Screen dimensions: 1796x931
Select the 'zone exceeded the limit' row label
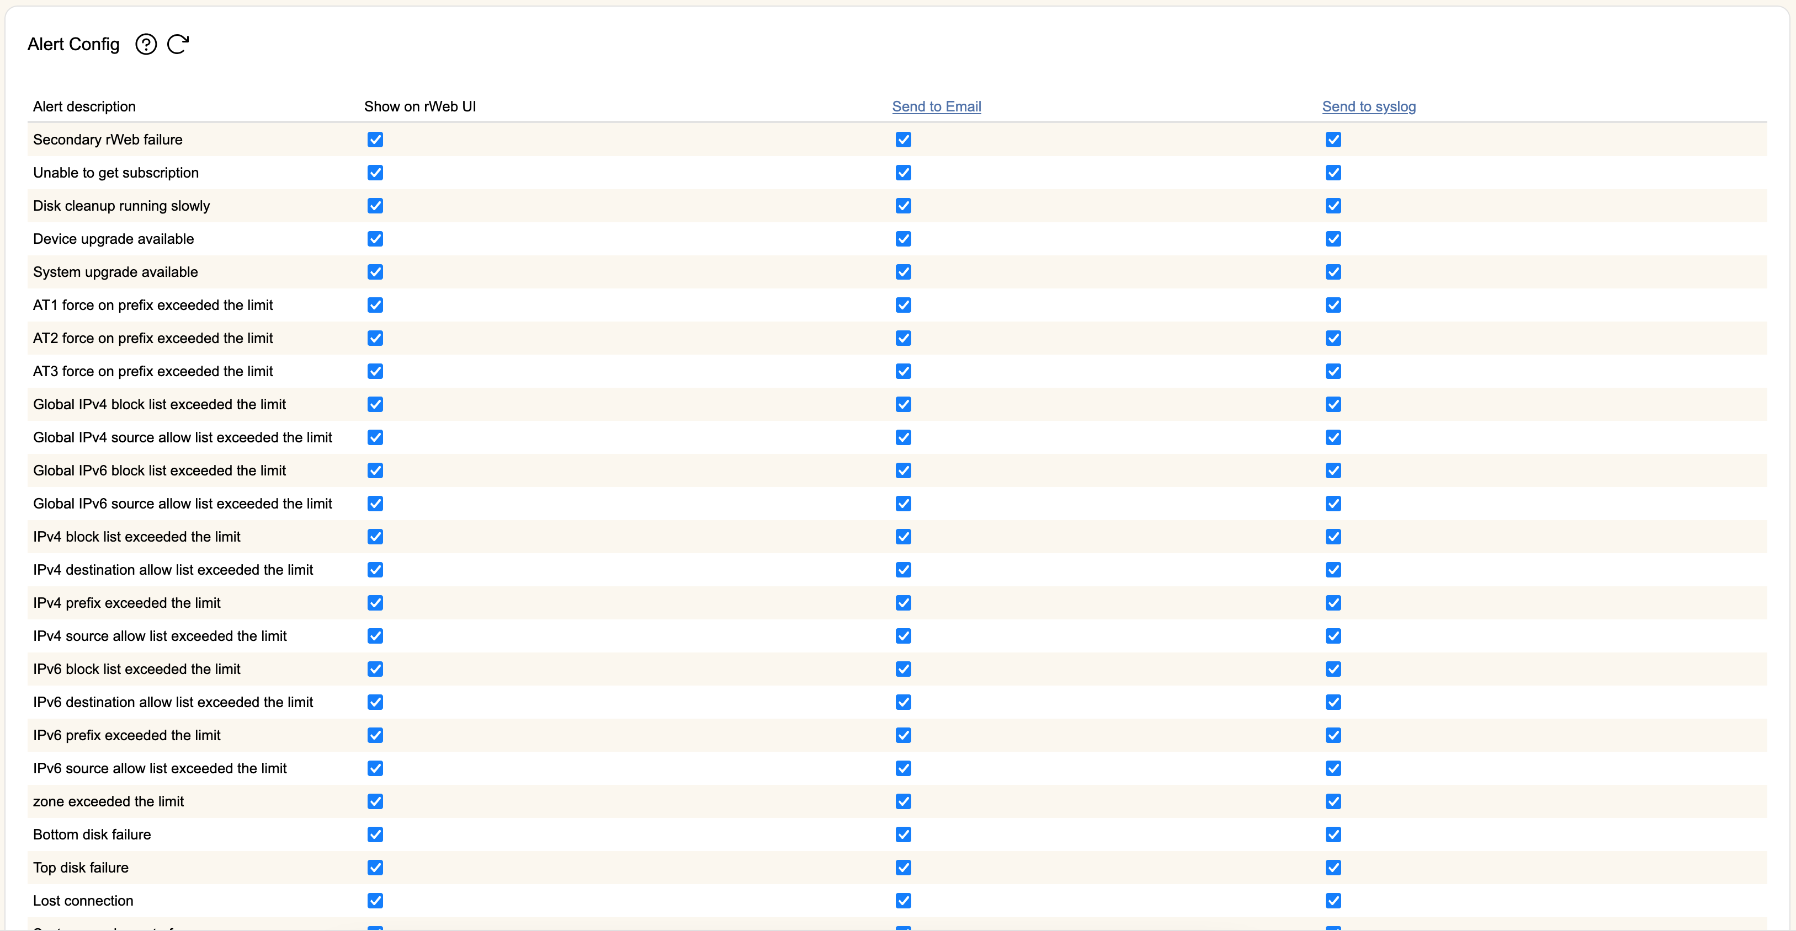tap(108, 801)
